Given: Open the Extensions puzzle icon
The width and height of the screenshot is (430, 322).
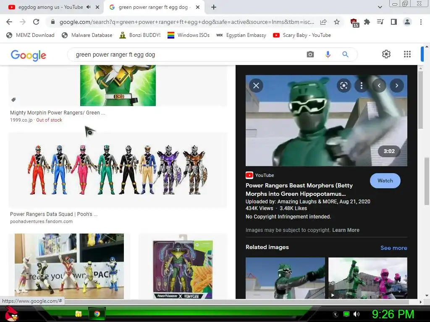Looking at the screenshot, I should click(367, 22).
